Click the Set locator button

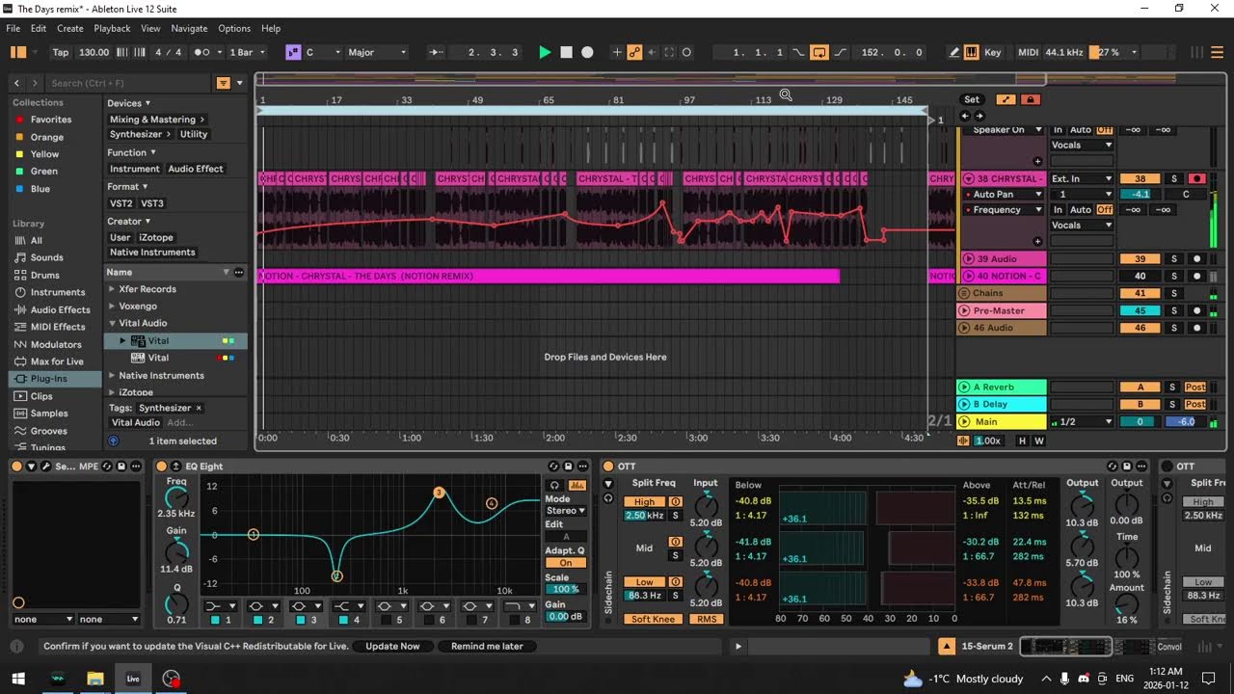tap(972, 99)
